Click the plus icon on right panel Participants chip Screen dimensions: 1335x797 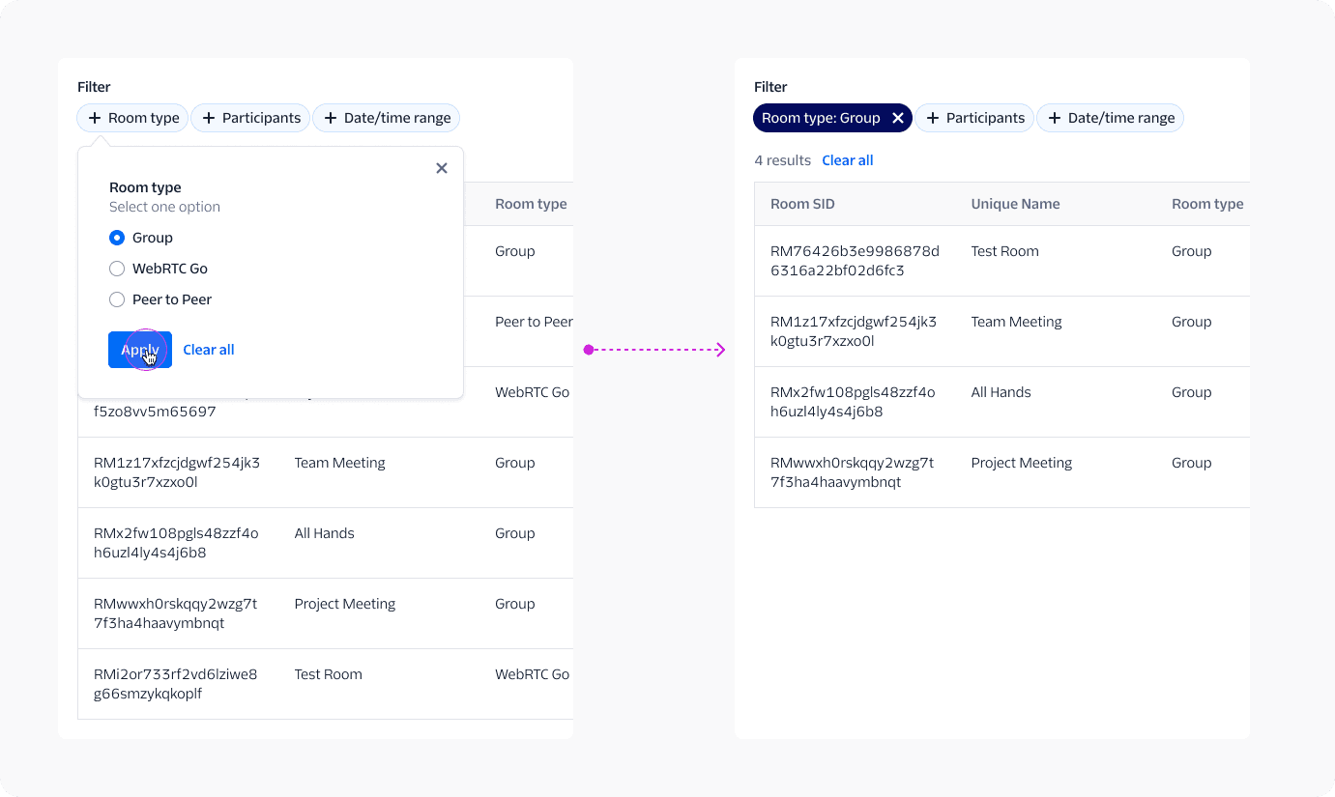932,118
